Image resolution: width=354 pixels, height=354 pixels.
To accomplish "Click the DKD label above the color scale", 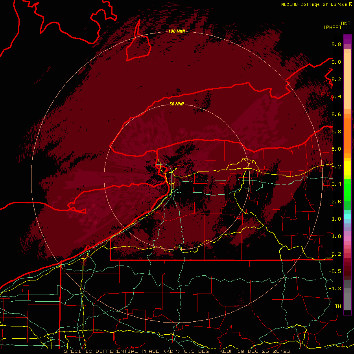I will click(x=346, y=24).
